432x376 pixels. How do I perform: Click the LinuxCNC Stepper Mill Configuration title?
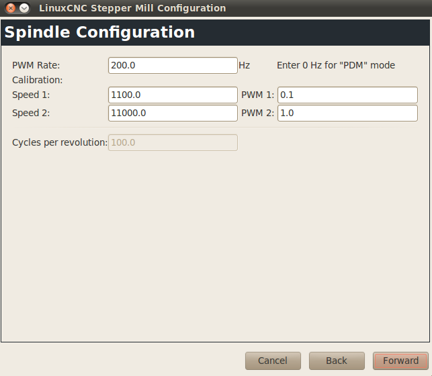[x=132, y=8]
